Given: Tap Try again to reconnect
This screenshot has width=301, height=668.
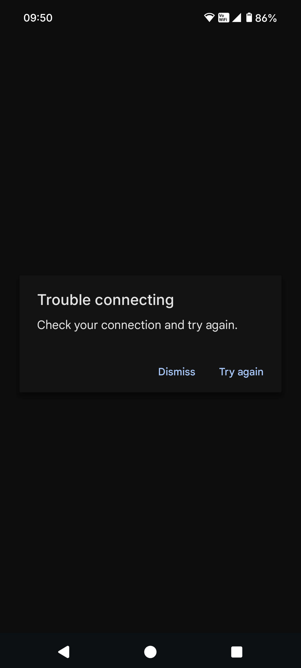Looking at the screenshot, I should click(241, 372).
